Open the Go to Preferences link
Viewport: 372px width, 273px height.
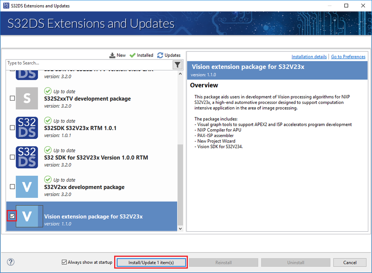click(348, 57)
